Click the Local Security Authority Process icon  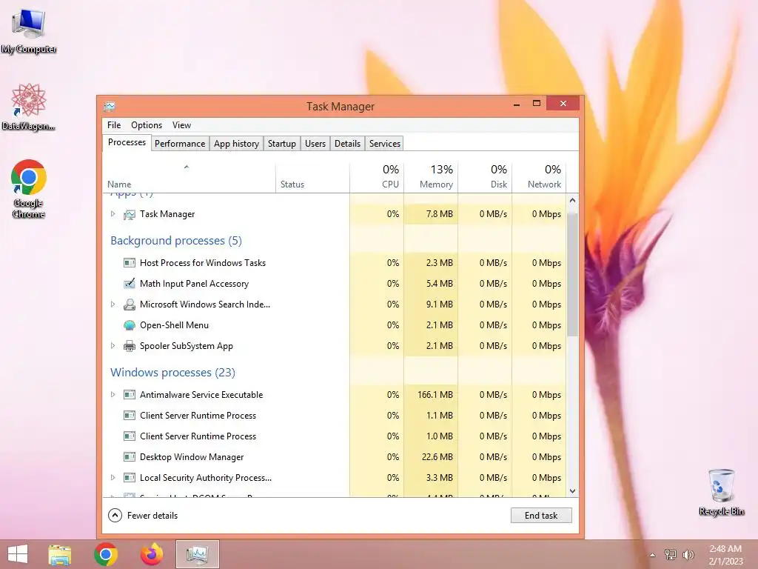(129, 478)
